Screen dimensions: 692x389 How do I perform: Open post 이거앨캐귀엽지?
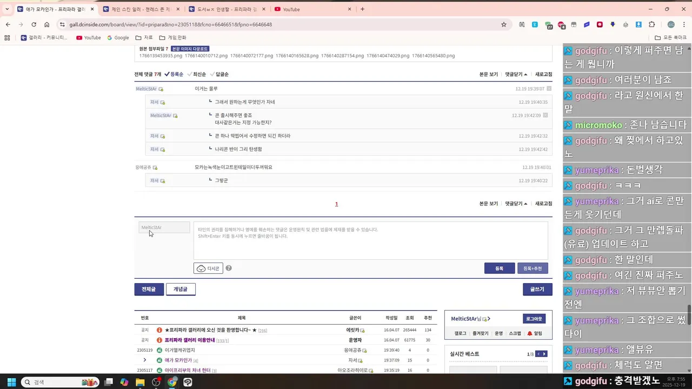(x=180, y=350)
